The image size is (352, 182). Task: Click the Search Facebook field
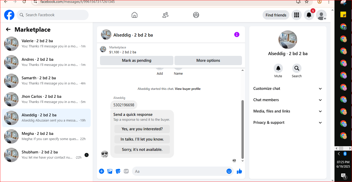53,15
